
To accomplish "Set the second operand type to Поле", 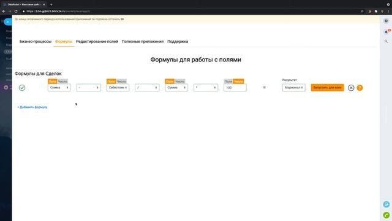I will 111,82.
